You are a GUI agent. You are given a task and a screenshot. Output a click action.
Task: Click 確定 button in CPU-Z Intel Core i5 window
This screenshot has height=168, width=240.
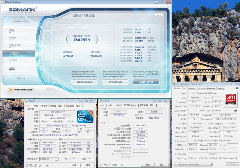(x=88, y=165)
